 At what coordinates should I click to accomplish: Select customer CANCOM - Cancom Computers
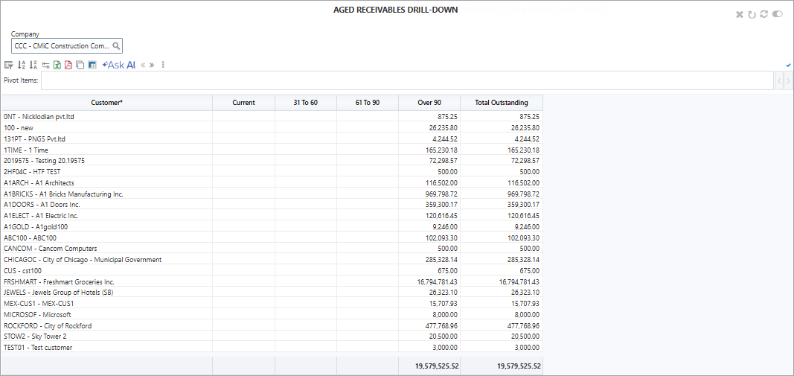[x=50, y=249]
